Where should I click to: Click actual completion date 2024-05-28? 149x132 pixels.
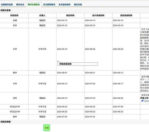118,49
